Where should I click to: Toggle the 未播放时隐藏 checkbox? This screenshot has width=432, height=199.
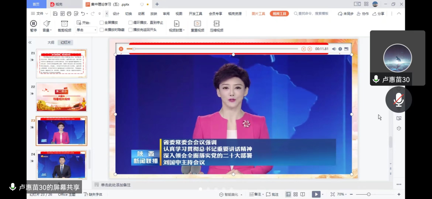pyautogui.click(x=102, y=30)
